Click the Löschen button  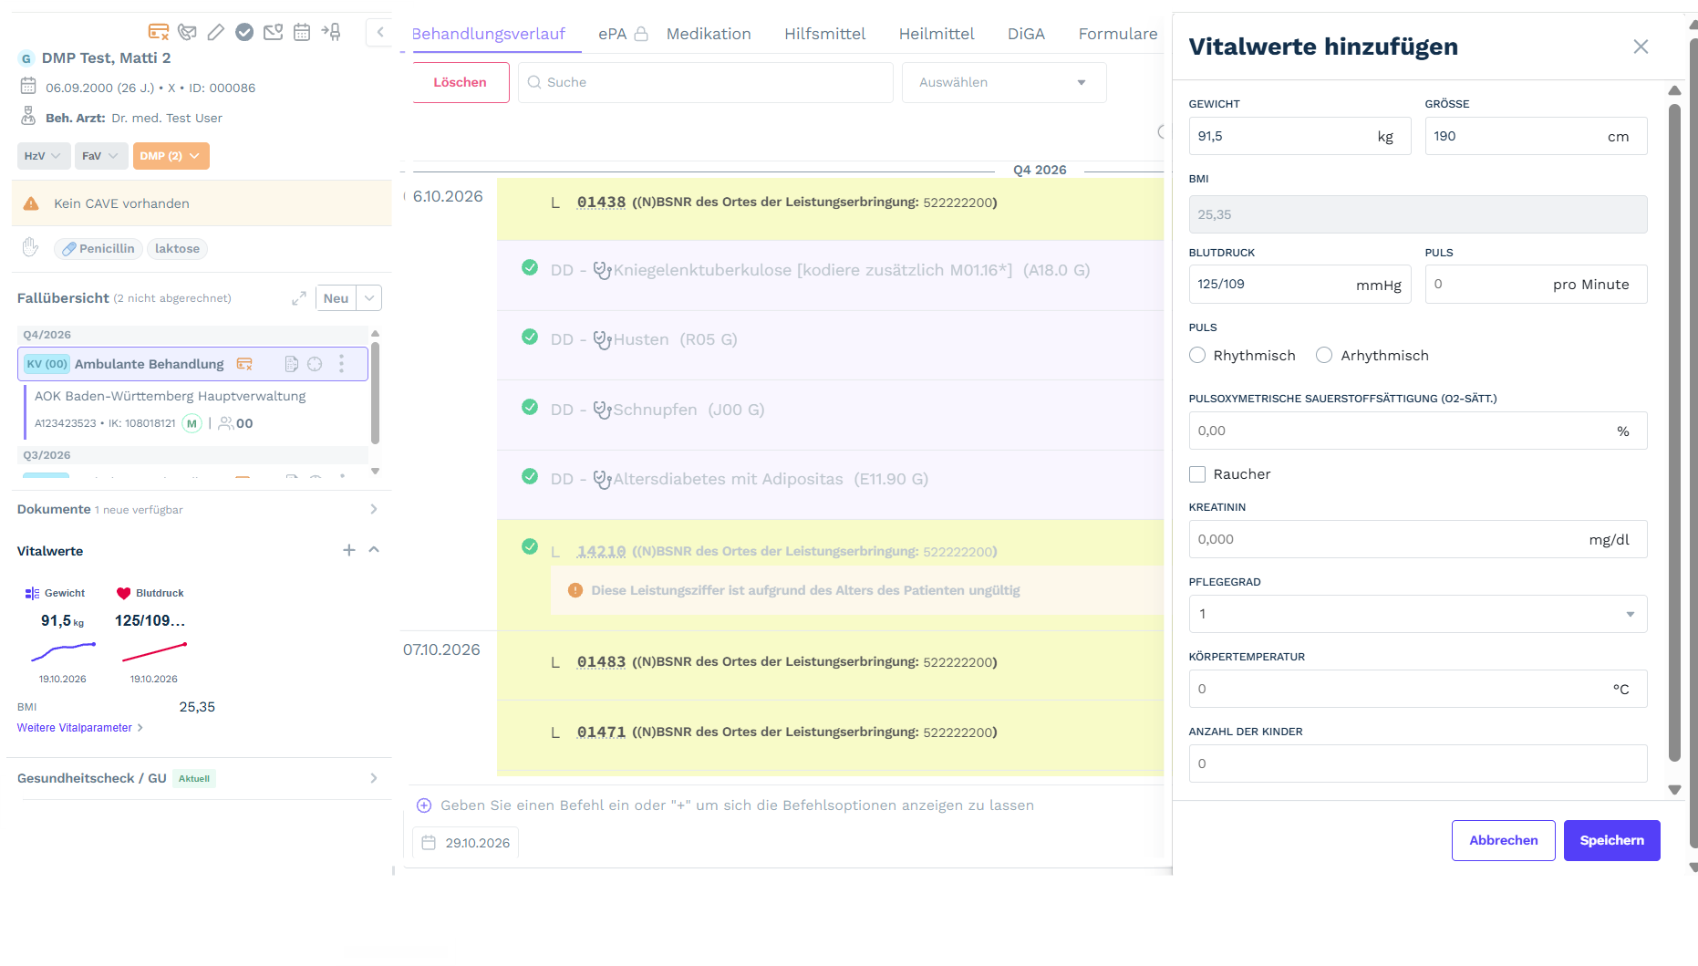[x=460, y=82]
